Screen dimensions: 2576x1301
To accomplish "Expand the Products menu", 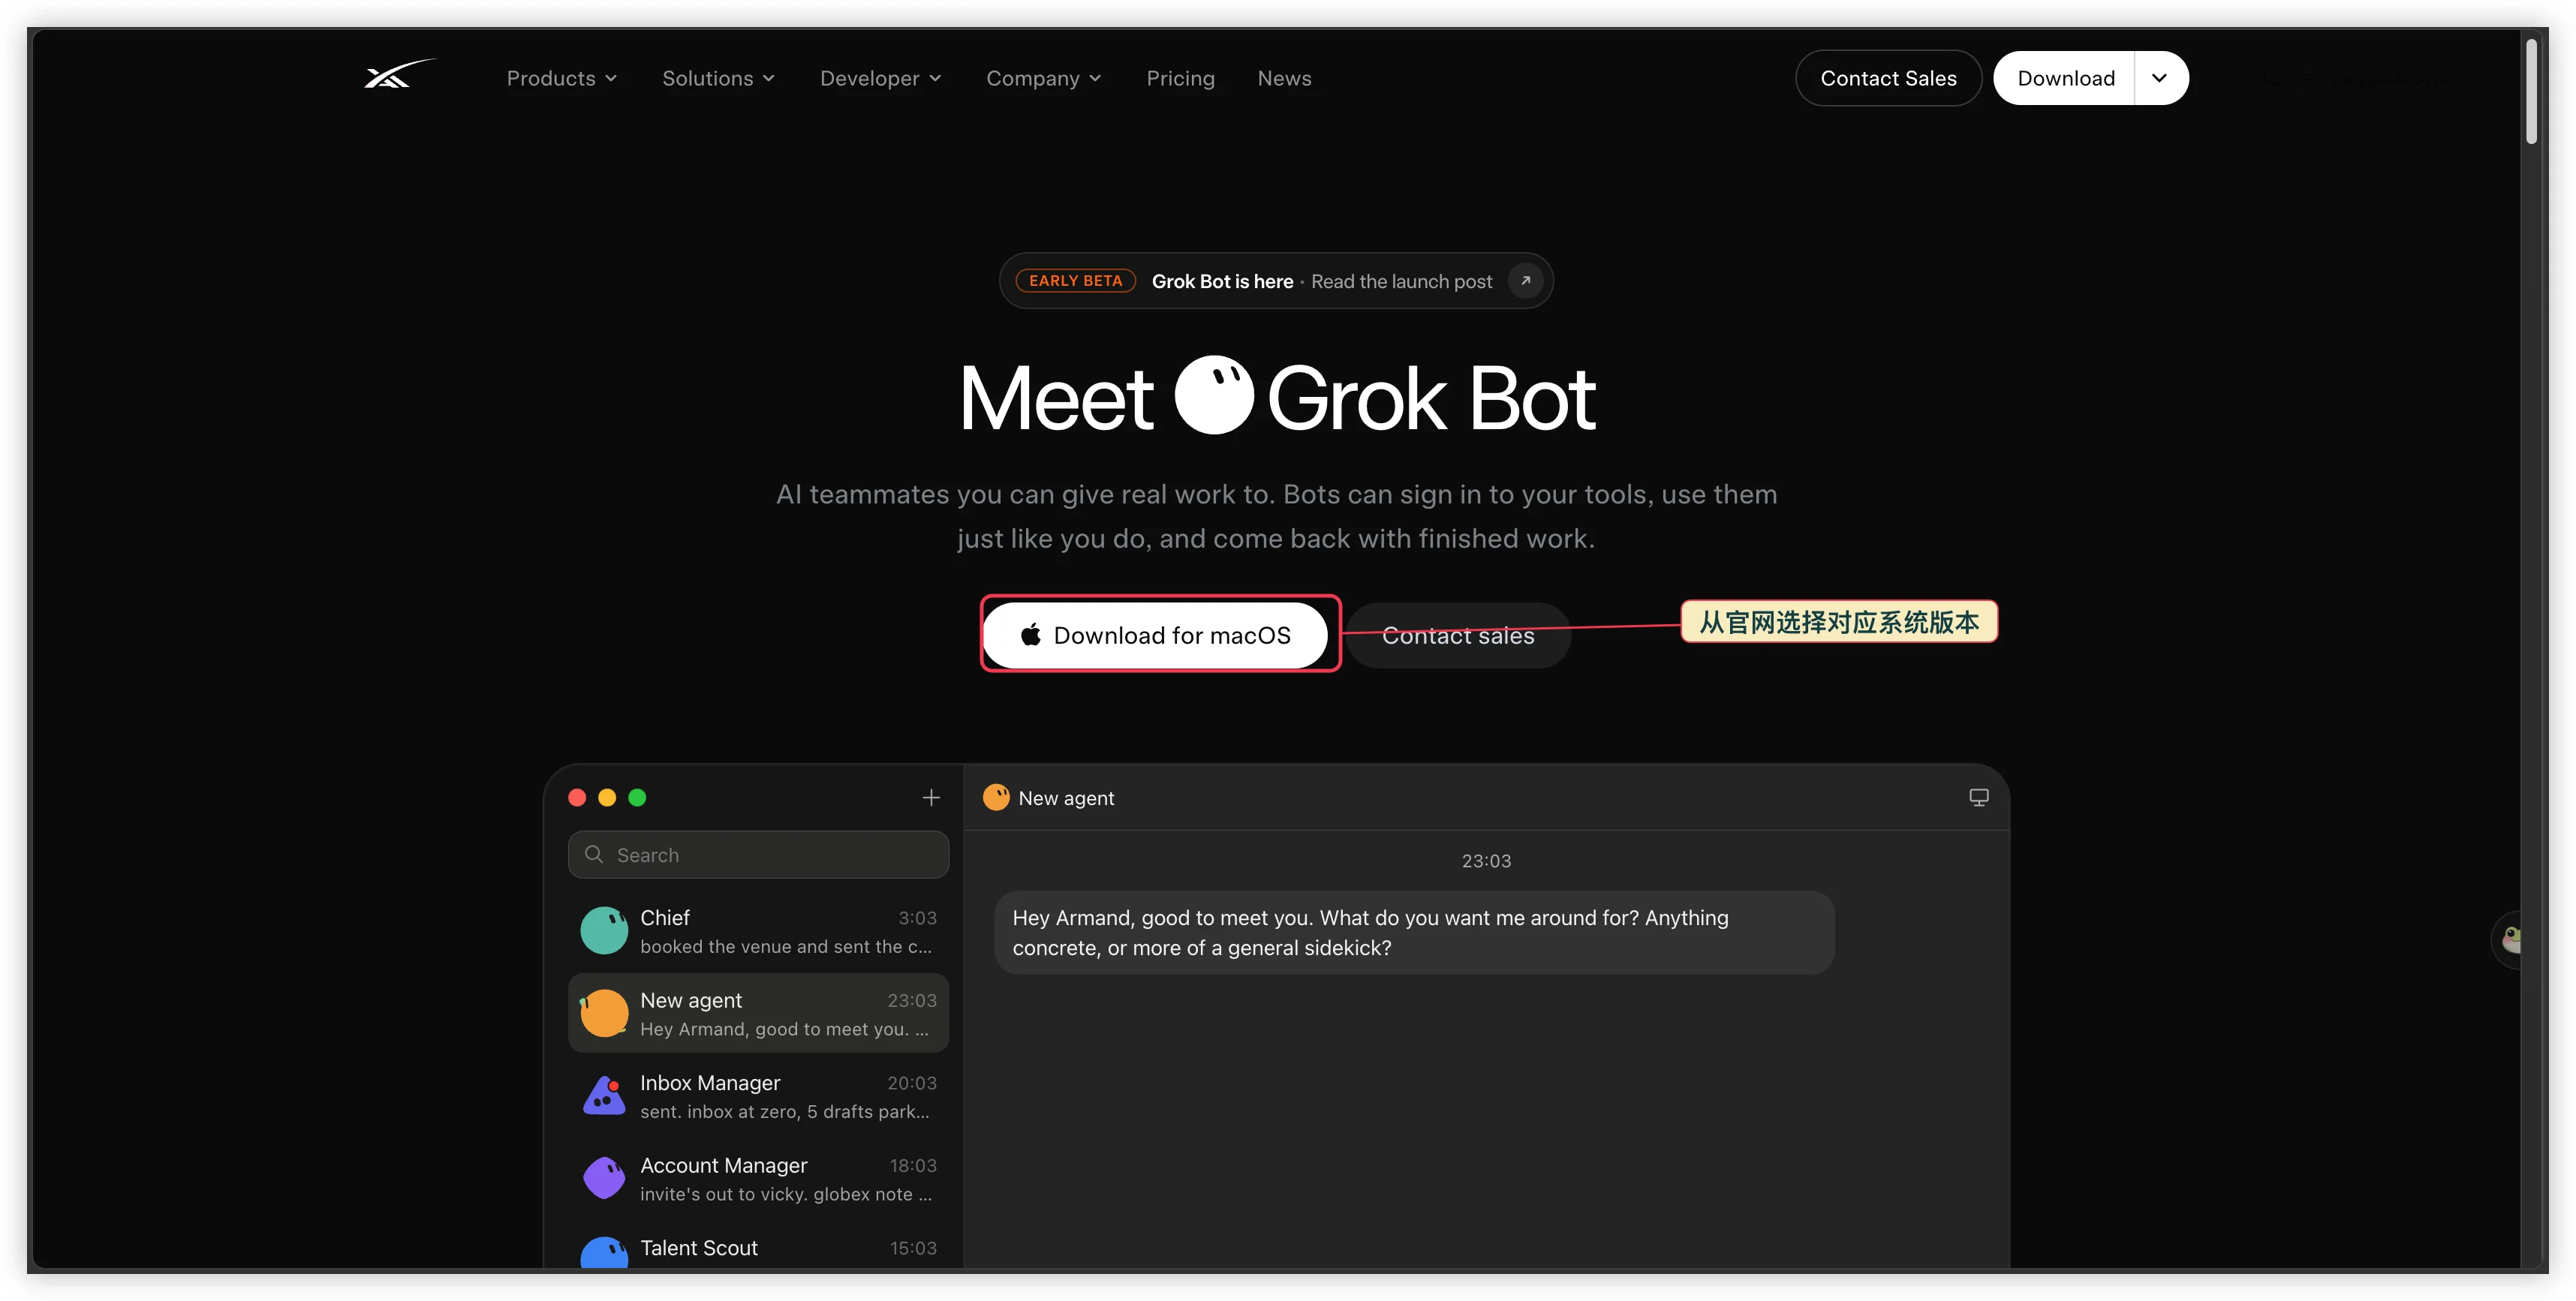I will [561, 78].
